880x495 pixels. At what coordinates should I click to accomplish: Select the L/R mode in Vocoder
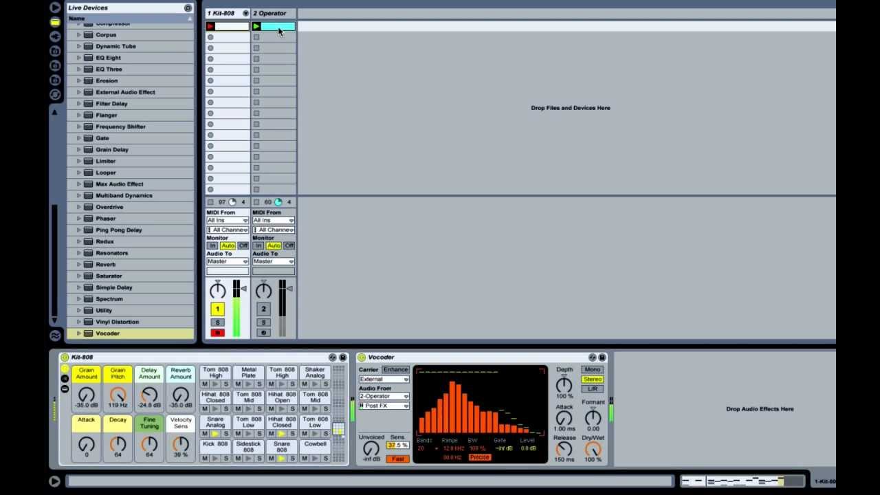point(592,389)
